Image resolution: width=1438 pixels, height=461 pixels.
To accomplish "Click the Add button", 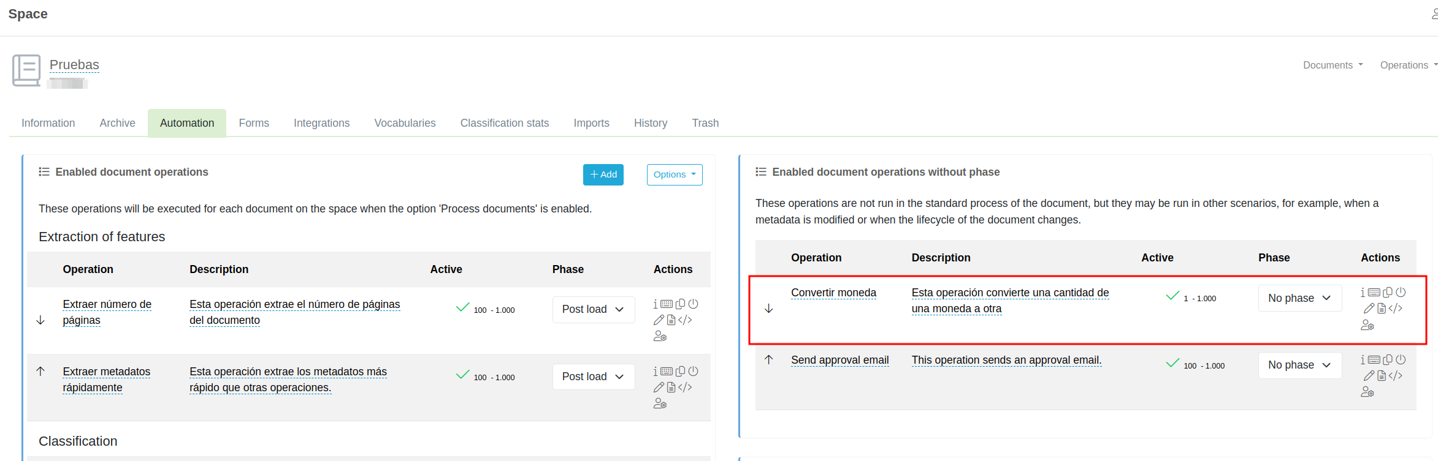I will click(x=603, y=174).
